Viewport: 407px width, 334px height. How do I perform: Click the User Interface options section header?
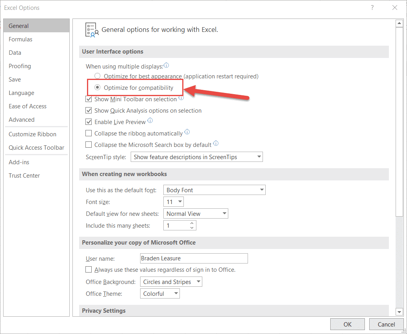coord(234,52)
